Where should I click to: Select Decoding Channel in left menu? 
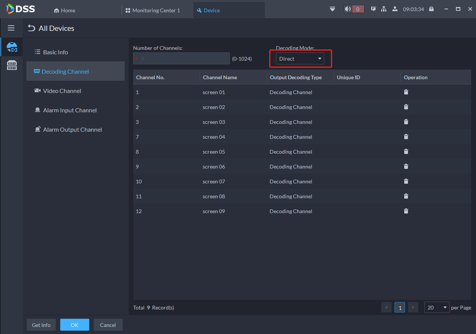pyautogui.click(x=75, y=71)
